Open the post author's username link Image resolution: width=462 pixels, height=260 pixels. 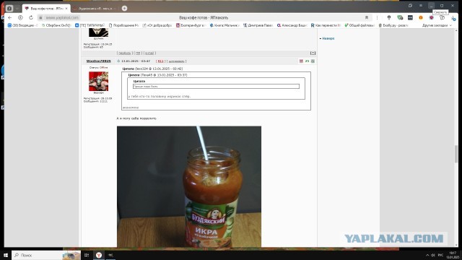(98, 61)
